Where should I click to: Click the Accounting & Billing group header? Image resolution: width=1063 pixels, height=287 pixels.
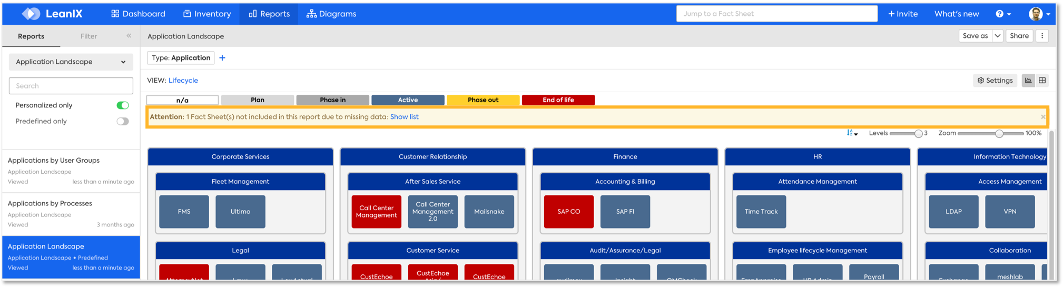tap(625, 182)
